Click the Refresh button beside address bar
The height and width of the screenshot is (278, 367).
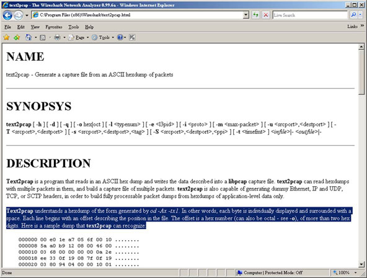click(x=255, y=15)
